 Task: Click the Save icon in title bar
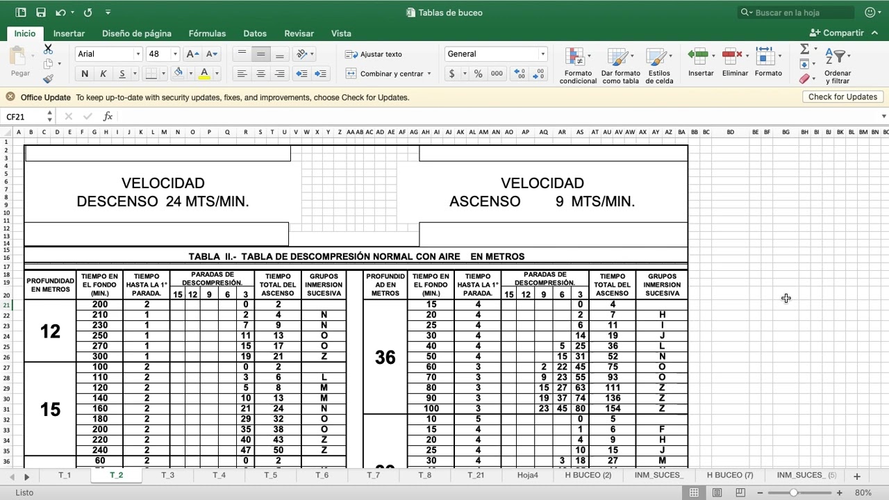coord(41,12)
